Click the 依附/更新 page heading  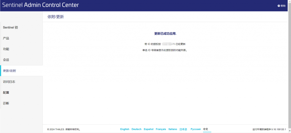[x=56, y=17]
